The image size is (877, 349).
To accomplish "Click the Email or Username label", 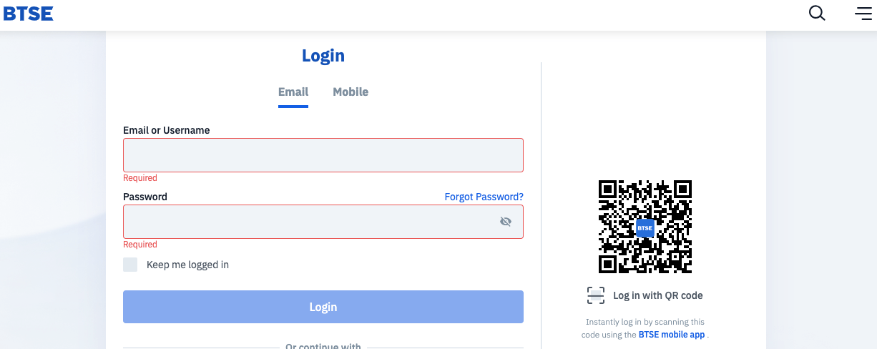I will click(167, 130).
